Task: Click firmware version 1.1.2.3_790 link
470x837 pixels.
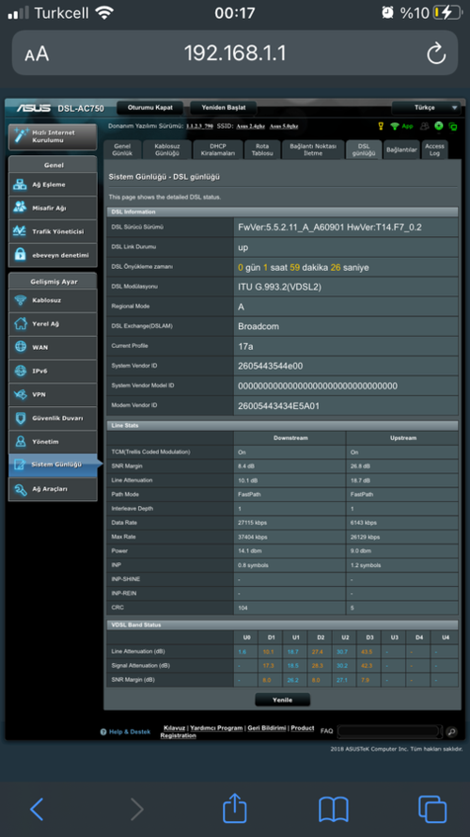Action: click(199, 127)
